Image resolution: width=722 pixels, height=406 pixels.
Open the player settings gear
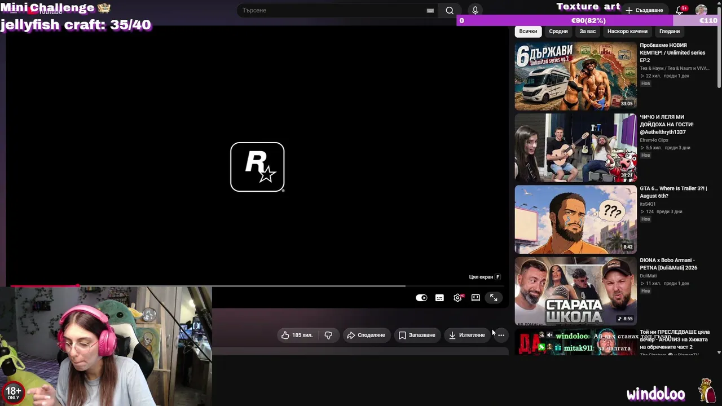click(x=457, y=298)
